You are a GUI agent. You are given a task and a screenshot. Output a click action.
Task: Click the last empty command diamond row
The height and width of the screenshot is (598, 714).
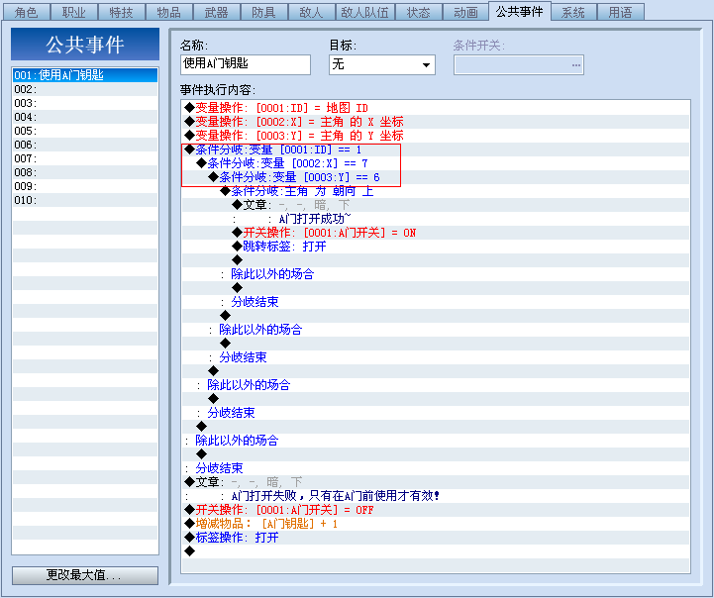(x=436, y=551)
